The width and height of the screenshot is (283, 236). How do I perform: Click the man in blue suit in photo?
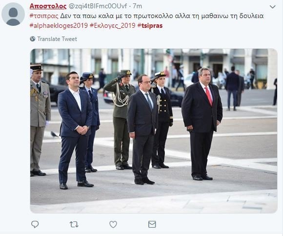pyautogui.click(x=76, y=130)
